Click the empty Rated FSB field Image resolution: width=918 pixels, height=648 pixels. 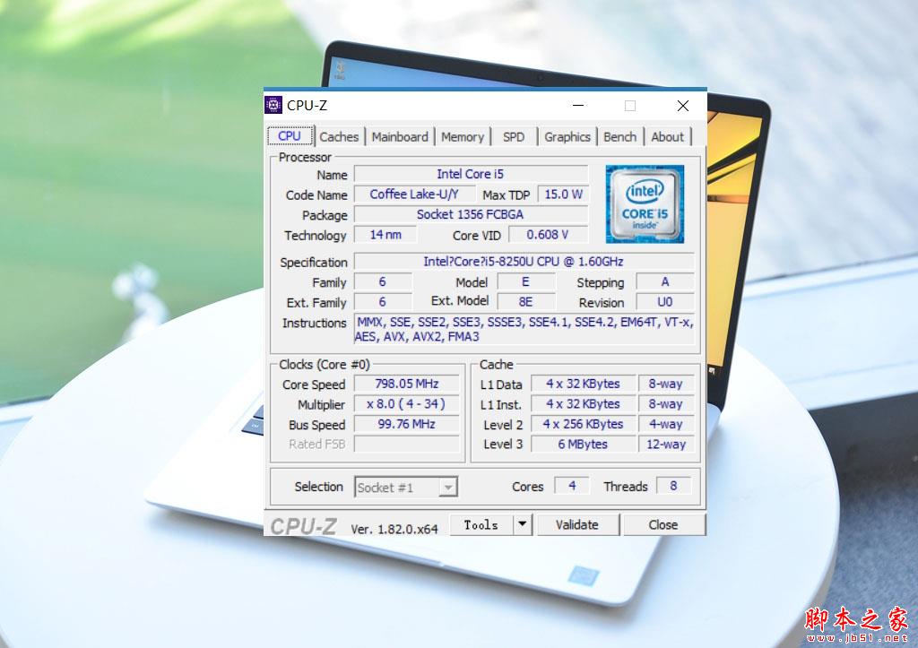[407, 445]
